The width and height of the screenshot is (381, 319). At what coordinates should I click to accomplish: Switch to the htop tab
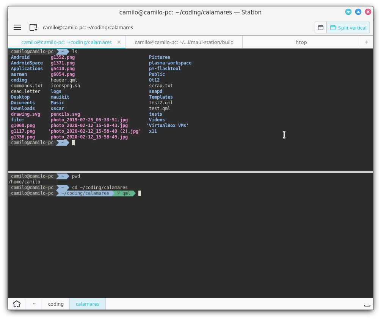301,42
